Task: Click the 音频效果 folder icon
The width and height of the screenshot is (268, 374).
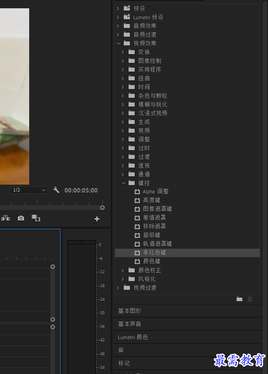Action: 127,26
